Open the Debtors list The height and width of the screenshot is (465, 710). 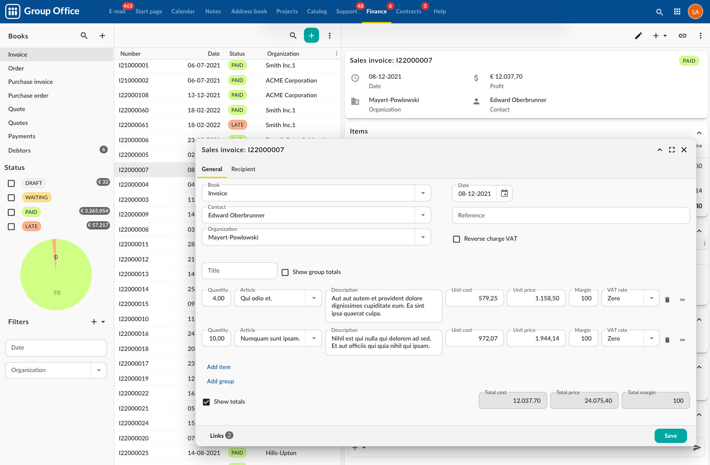click(x=56, y=150)
